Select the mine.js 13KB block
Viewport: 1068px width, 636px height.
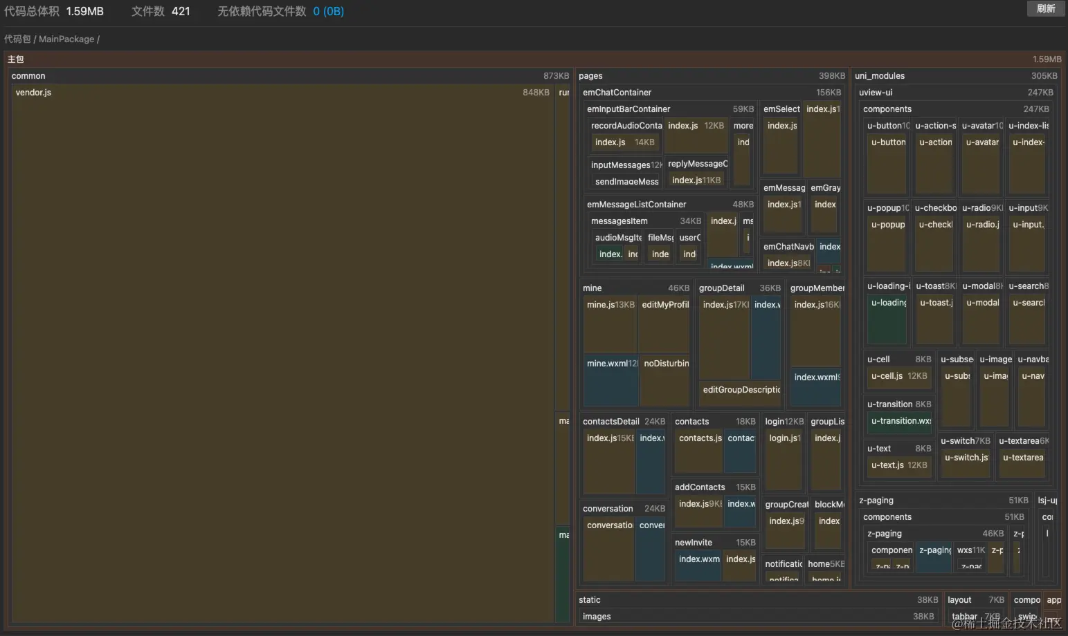pyautogui.click(x=610, y=325)
